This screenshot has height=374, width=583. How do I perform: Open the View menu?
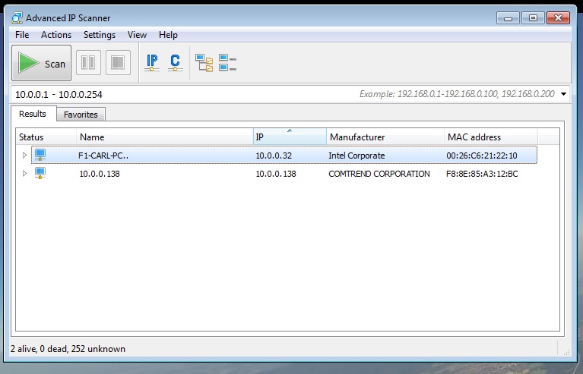(x=137, y=35)
